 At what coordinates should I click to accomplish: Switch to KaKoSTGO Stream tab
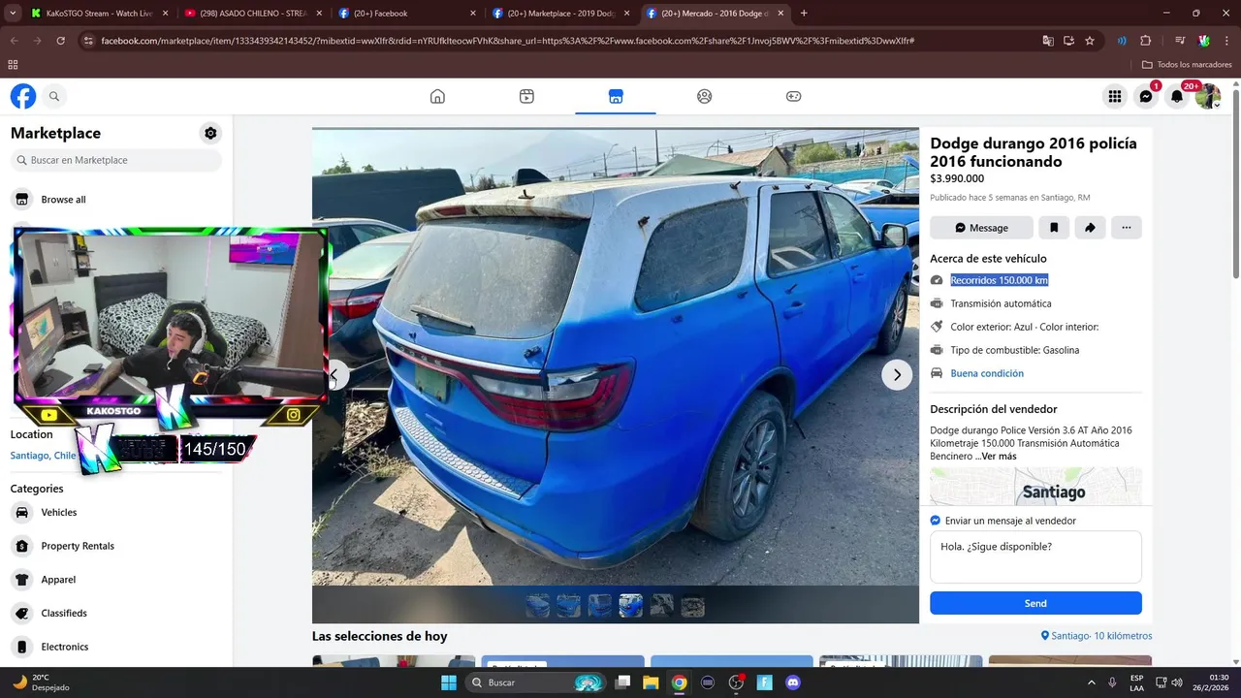coord(100,14)
